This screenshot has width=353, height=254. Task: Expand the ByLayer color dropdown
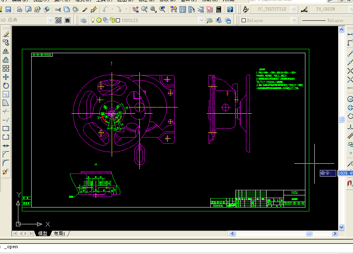tap(294, 20)
